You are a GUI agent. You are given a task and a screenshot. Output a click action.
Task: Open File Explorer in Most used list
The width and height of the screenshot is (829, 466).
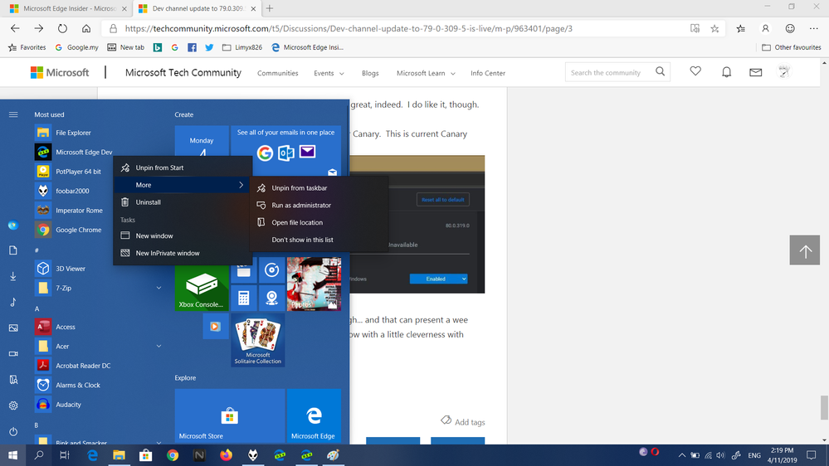[x=73, y=133]
